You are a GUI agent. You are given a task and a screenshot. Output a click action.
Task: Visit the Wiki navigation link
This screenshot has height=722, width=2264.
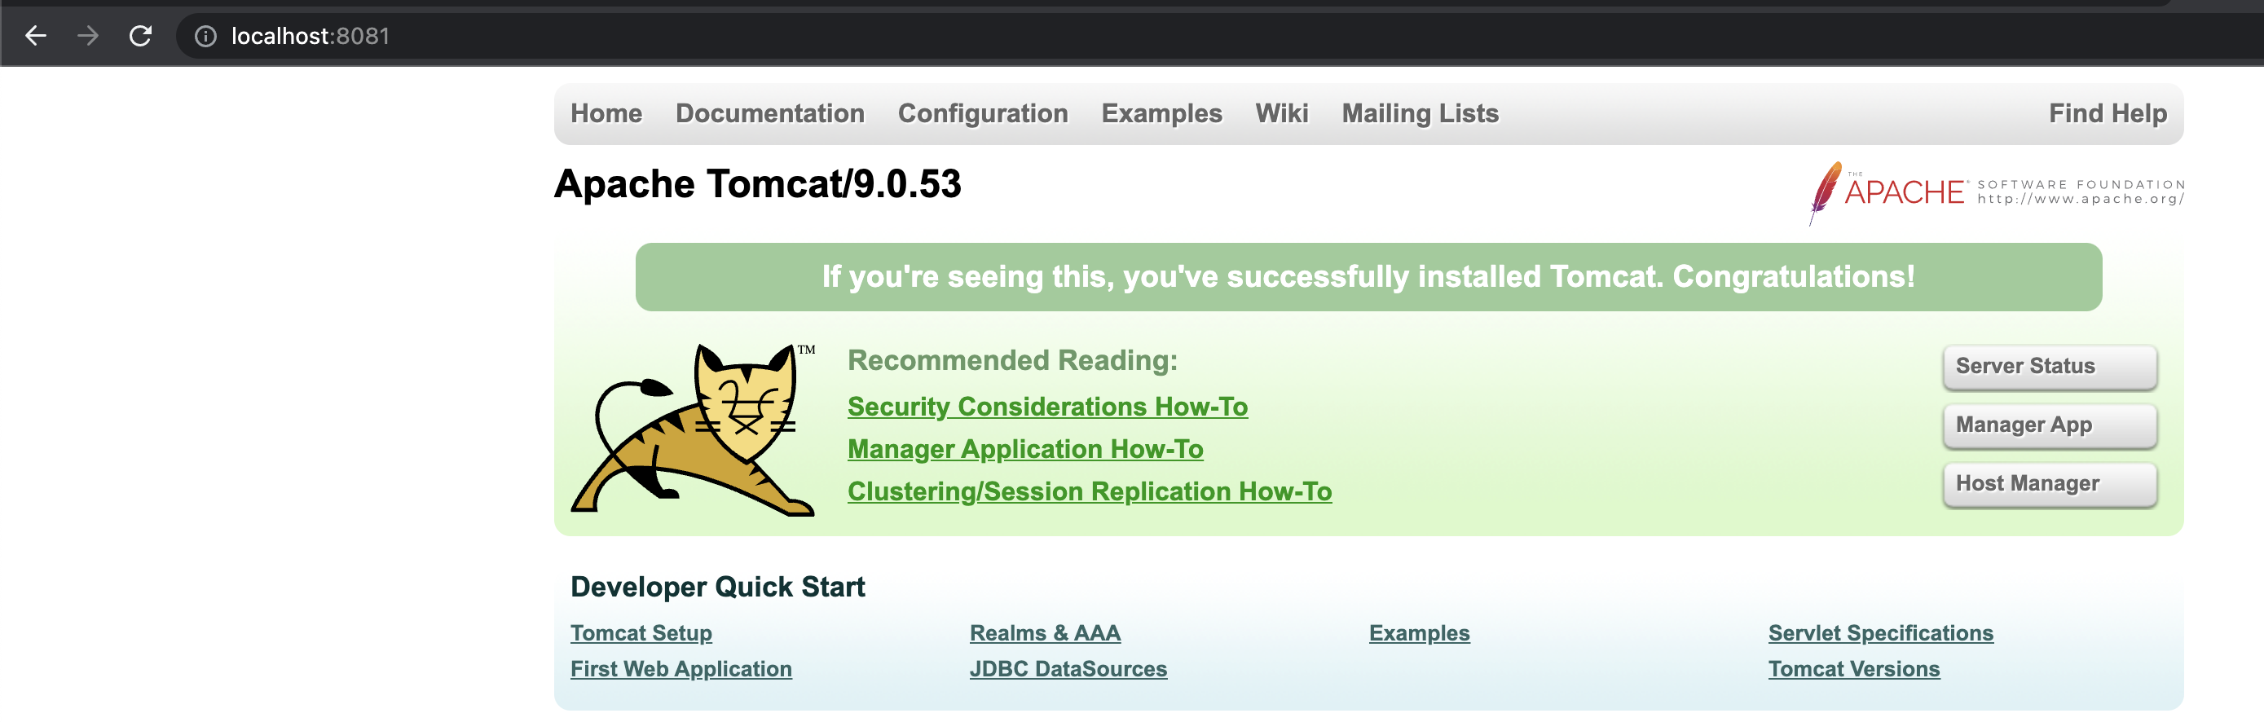(1281, 113)
